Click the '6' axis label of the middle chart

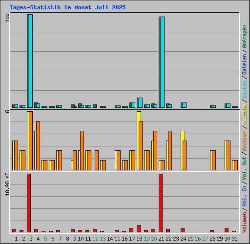pyautogui.click(x=7, y=111)
